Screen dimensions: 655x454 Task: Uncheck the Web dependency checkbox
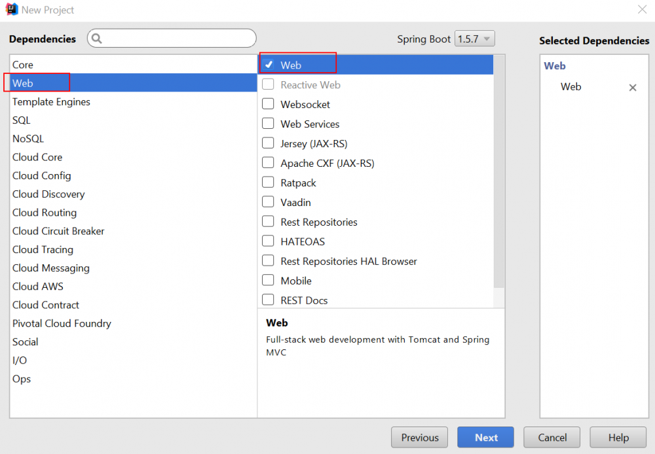pos(269,65)
